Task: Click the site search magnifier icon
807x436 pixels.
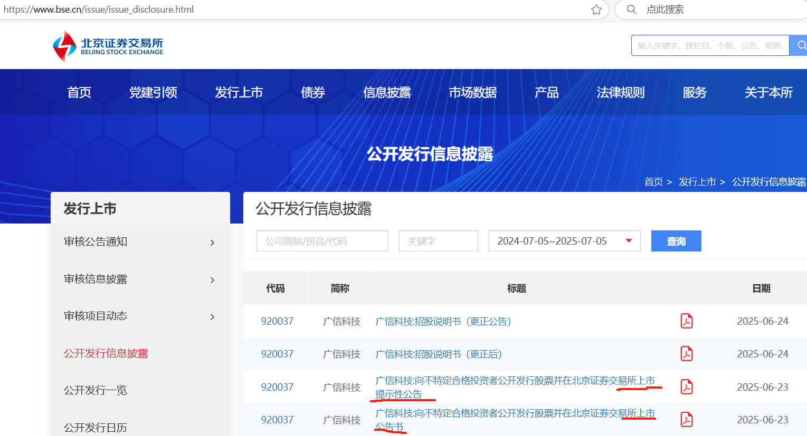Action: coord(801,45)
